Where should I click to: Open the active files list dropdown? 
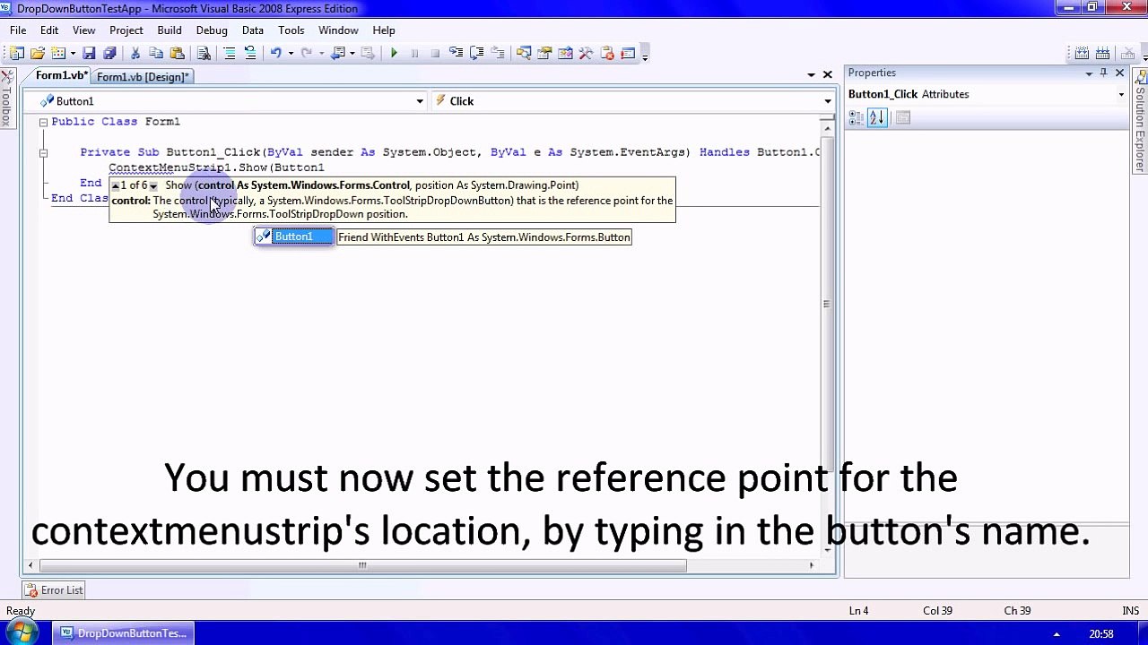click(x=811, y=75)
